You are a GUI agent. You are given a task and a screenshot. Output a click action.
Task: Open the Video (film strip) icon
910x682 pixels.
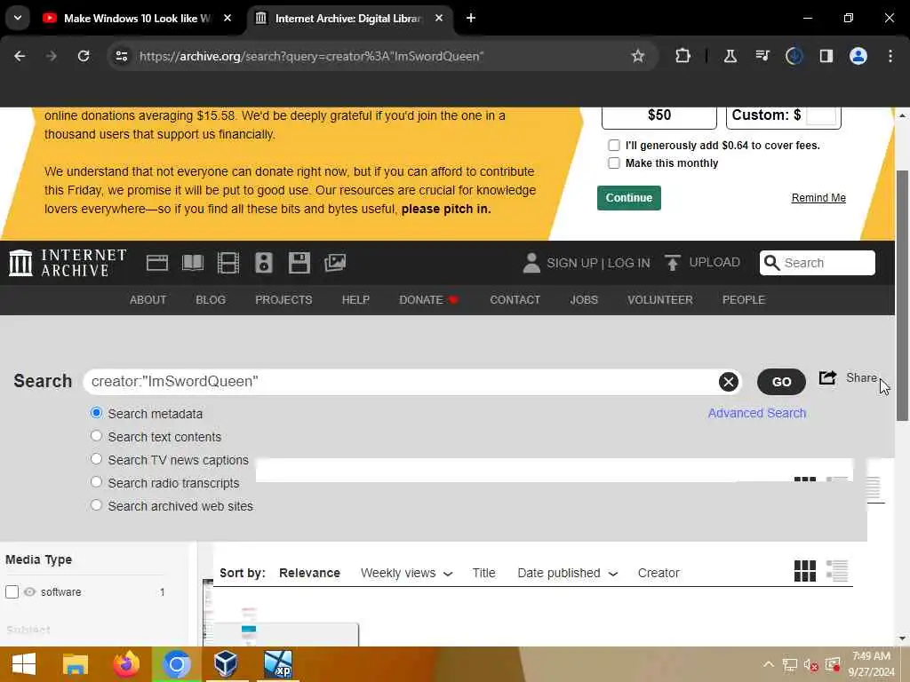point(228,263)
